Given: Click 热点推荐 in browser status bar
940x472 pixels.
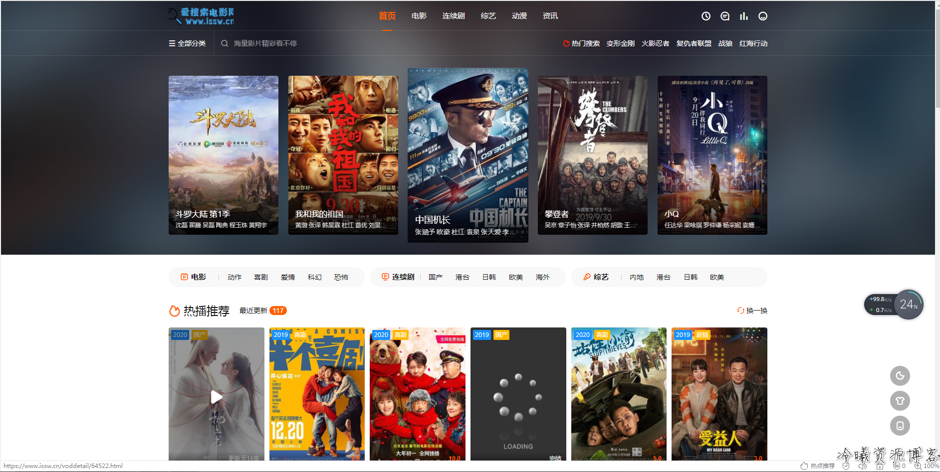Looking at the screenshot, I should [x=818, y=466].
